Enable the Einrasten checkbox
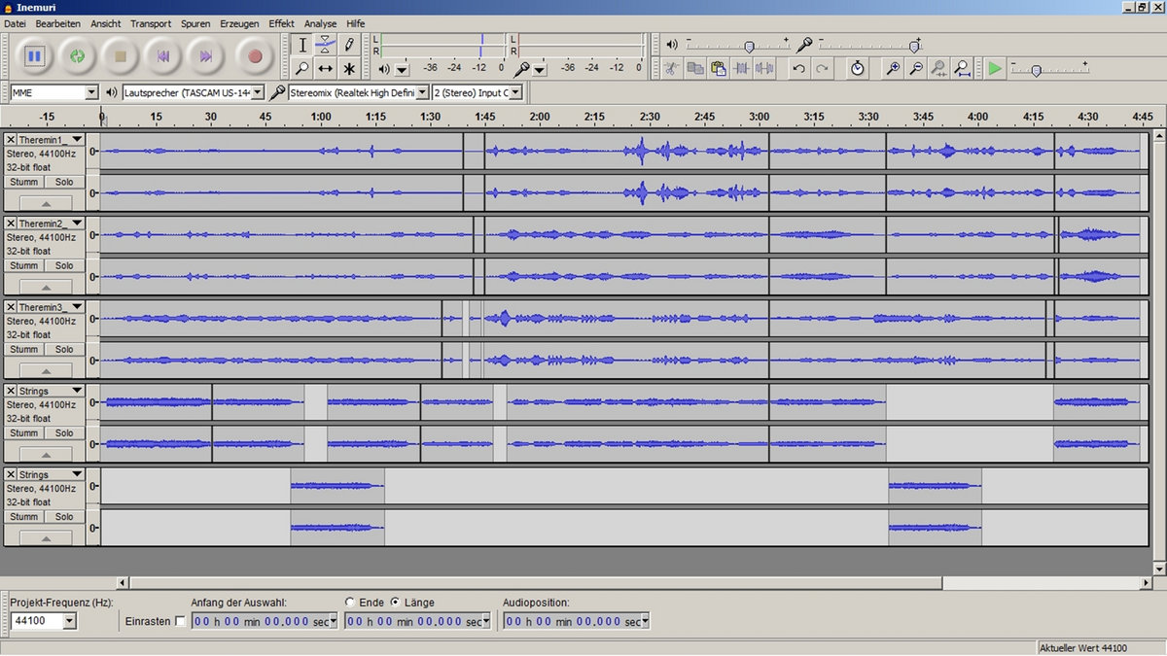Image resolution: width=1167 pixels, height=656 pixels. pyautogui.click(x=180, y=622)
